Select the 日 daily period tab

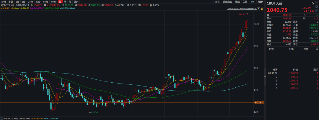click(x=60, y=2)
